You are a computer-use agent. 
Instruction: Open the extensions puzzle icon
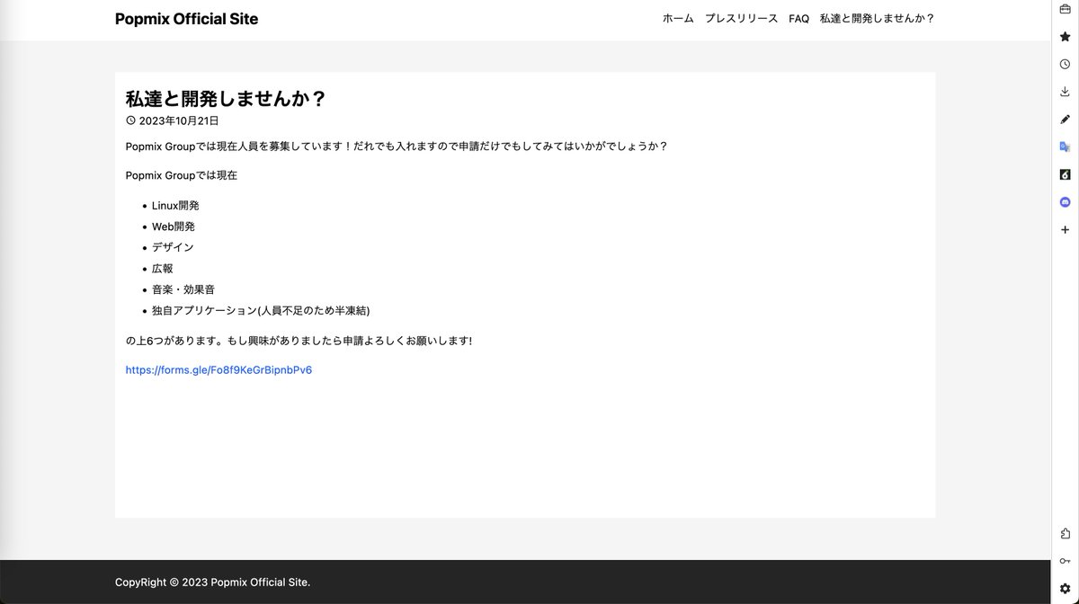click(x=1065, y=534)
